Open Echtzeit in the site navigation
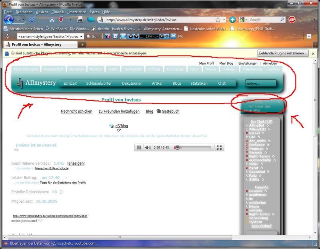 (70, 84)
